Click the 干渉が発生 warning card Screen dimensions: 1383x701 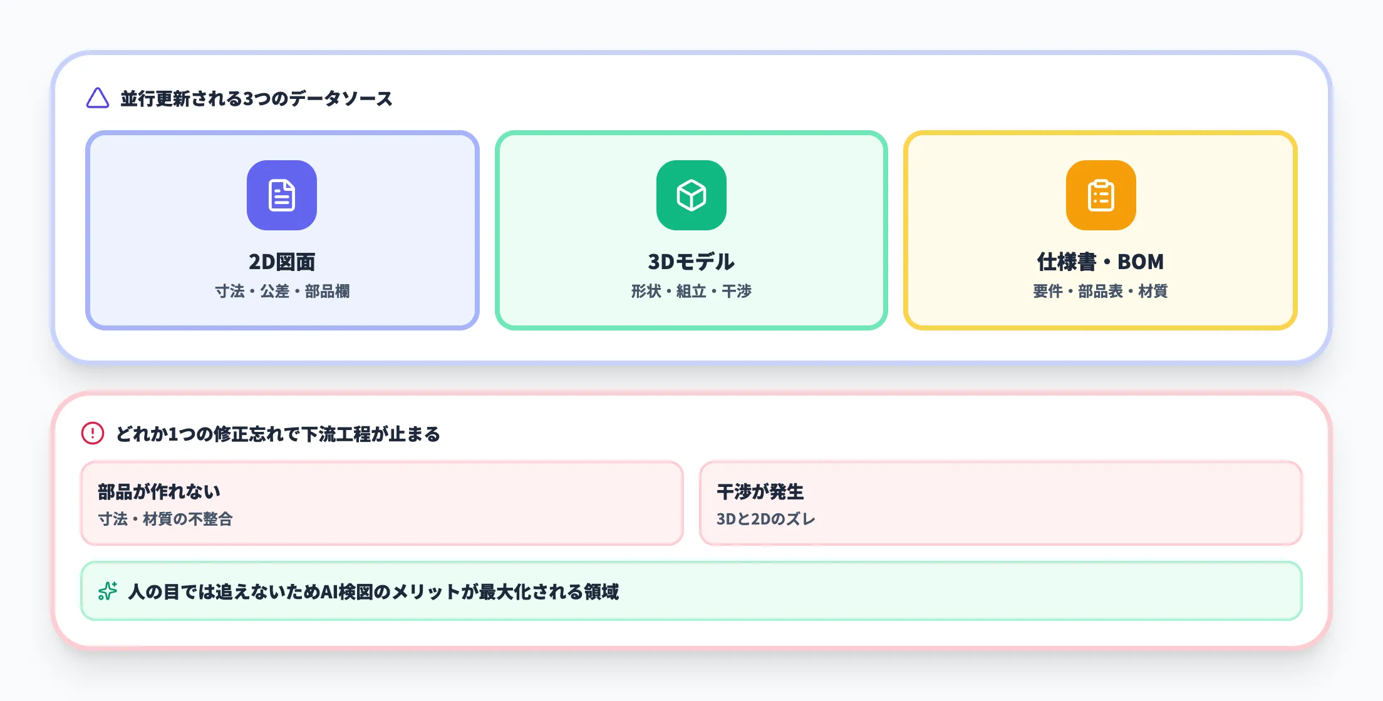click(x=1000, y=503)
